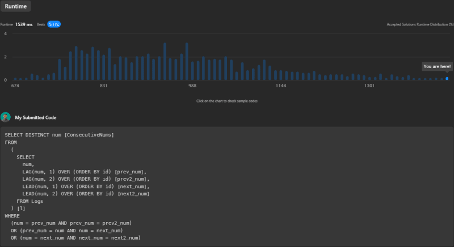The image size is (454, 247).
Task: Click the LEAD(num, 2) code line
Action: [x=86, y=194]
